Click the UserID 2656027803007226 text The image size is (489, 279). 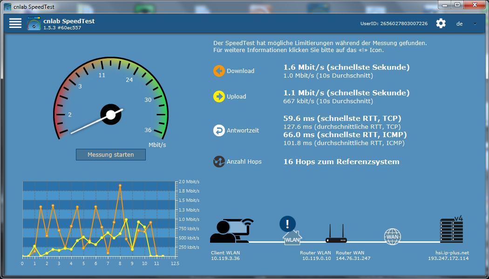tap(394, 23)
